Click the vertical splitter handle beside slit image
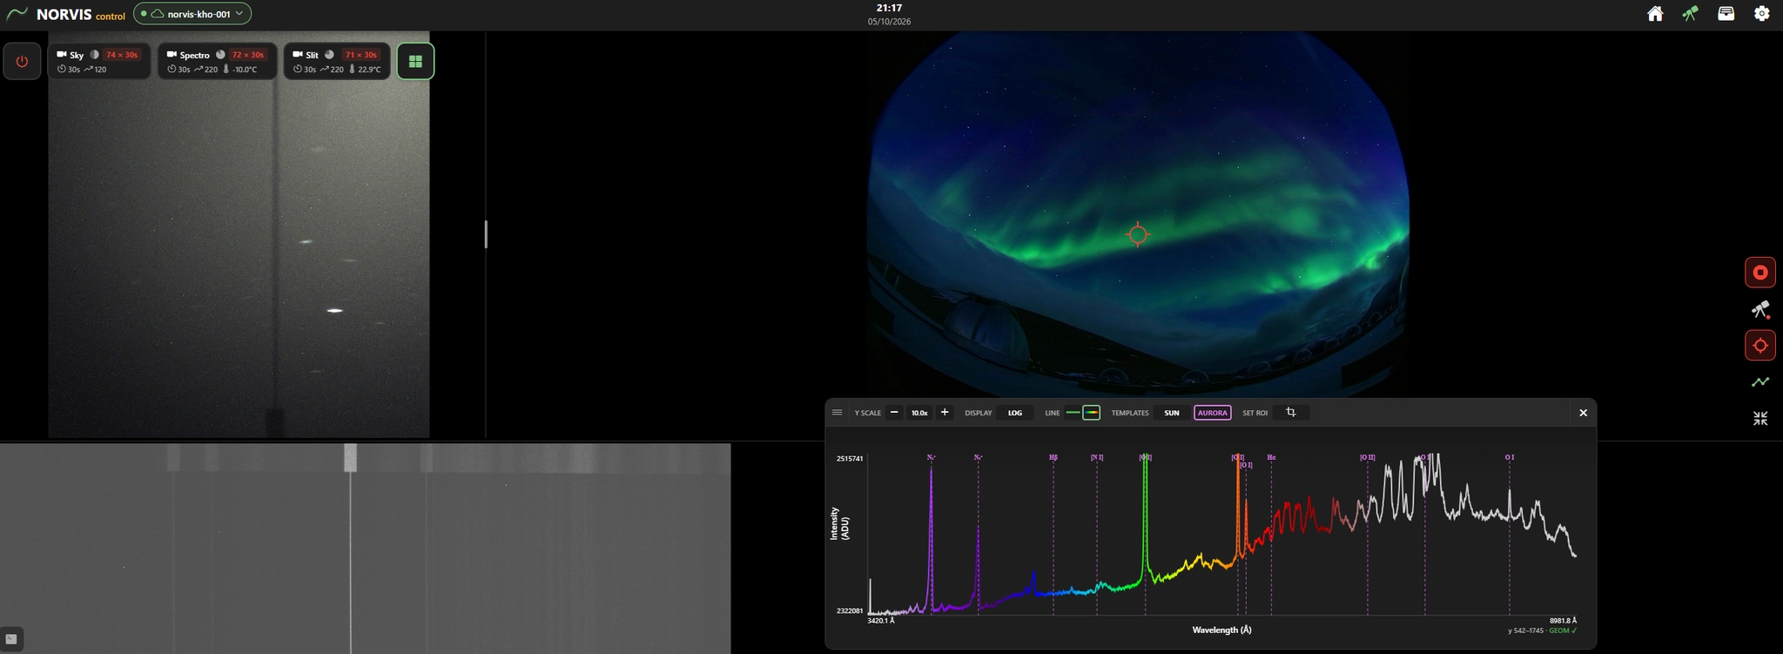 [x=486, y=234]
